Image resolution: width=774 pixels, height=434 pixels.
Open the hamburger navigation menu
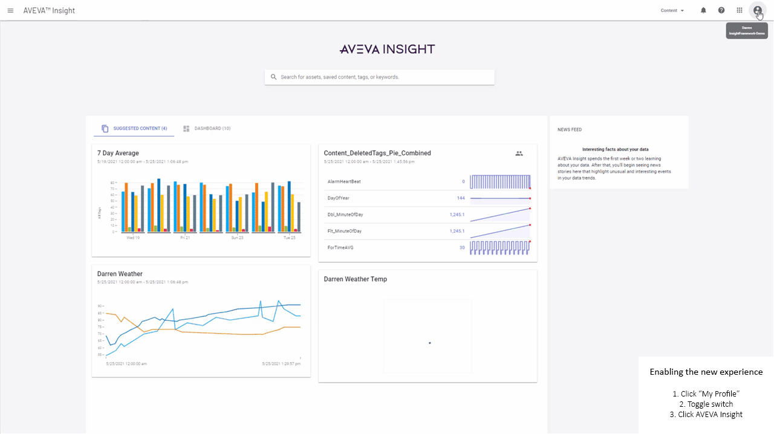pos(10,10)
